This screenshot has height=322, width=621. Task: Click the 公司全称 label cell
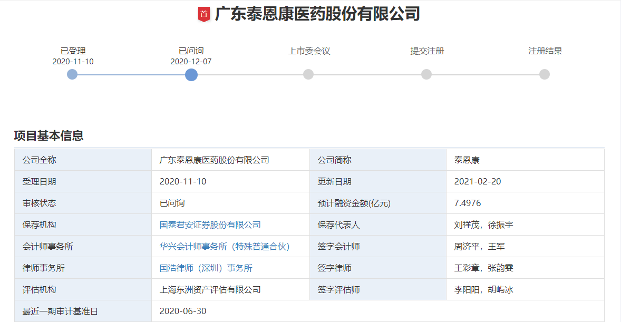coord(83,160)
